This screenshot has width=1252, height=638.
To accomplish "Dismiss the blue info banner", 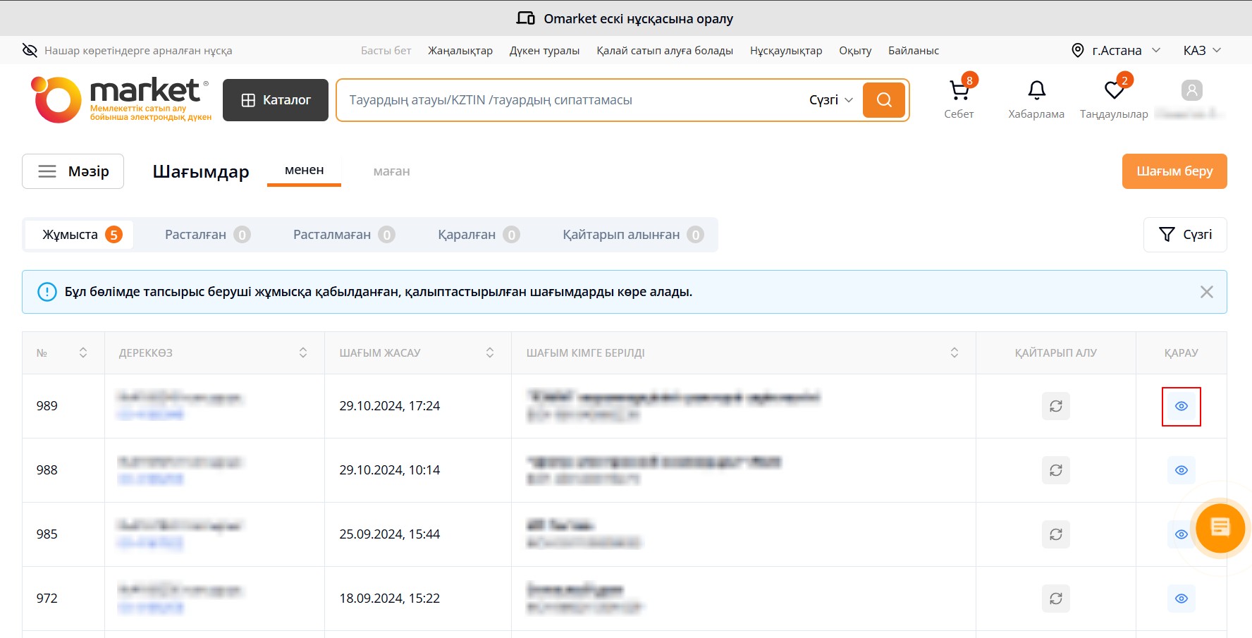I will coord(1206,292).
